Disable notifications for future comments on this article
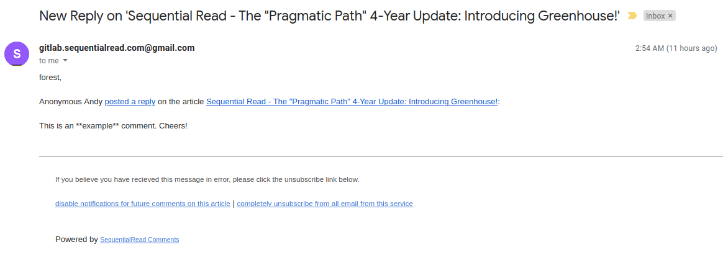 (x=142, y=204)
